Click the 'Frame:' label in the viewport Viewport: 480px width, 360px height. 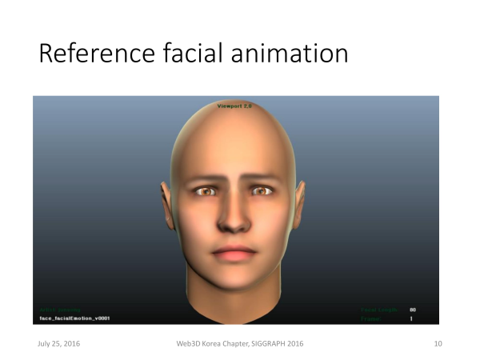pos(371,318)
